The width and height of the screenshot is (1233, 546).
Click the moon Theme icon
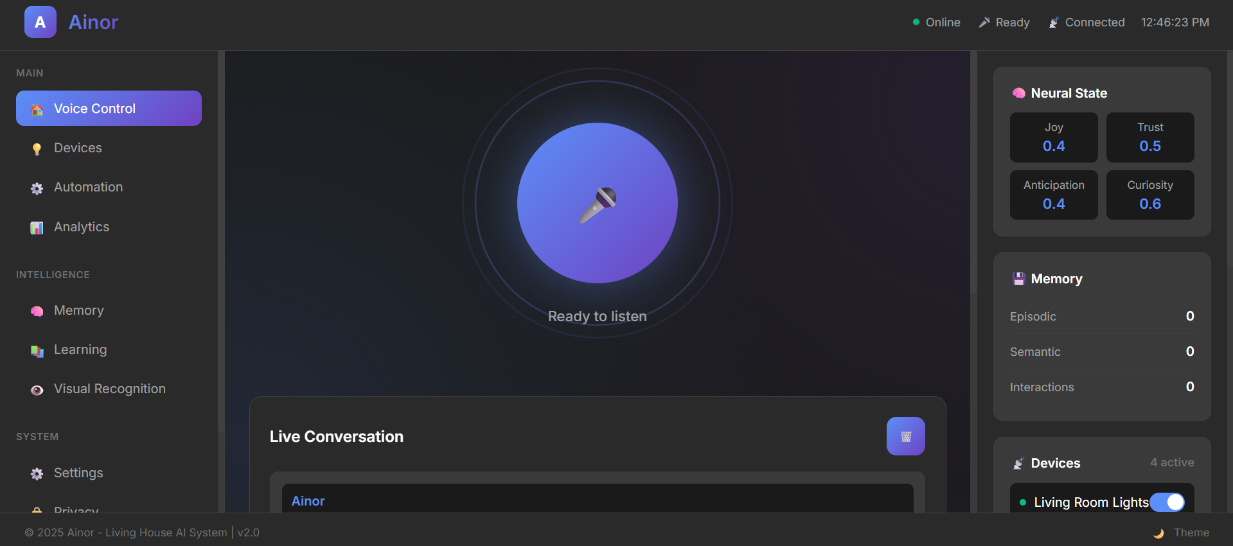[x=1158, y=533]
